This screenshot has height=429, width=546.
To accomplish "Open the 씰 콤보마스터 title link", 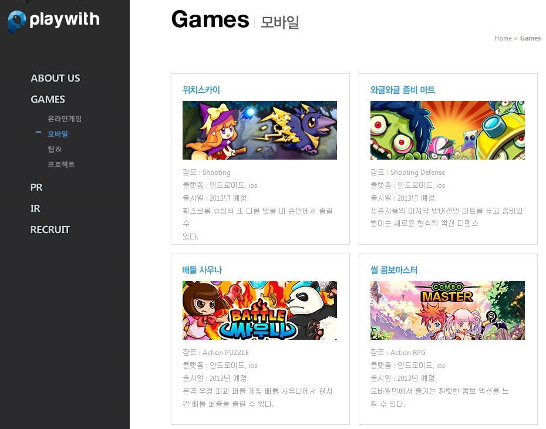I will pos(393,270).
